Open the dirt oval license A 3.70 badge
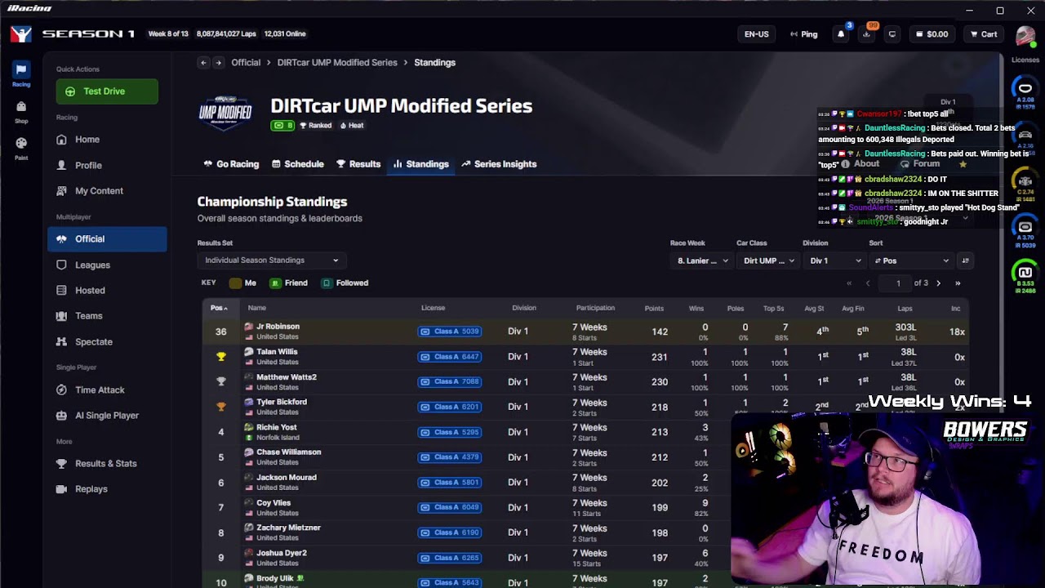Viewport: 1045px width, 588px height. point(1025,231)
